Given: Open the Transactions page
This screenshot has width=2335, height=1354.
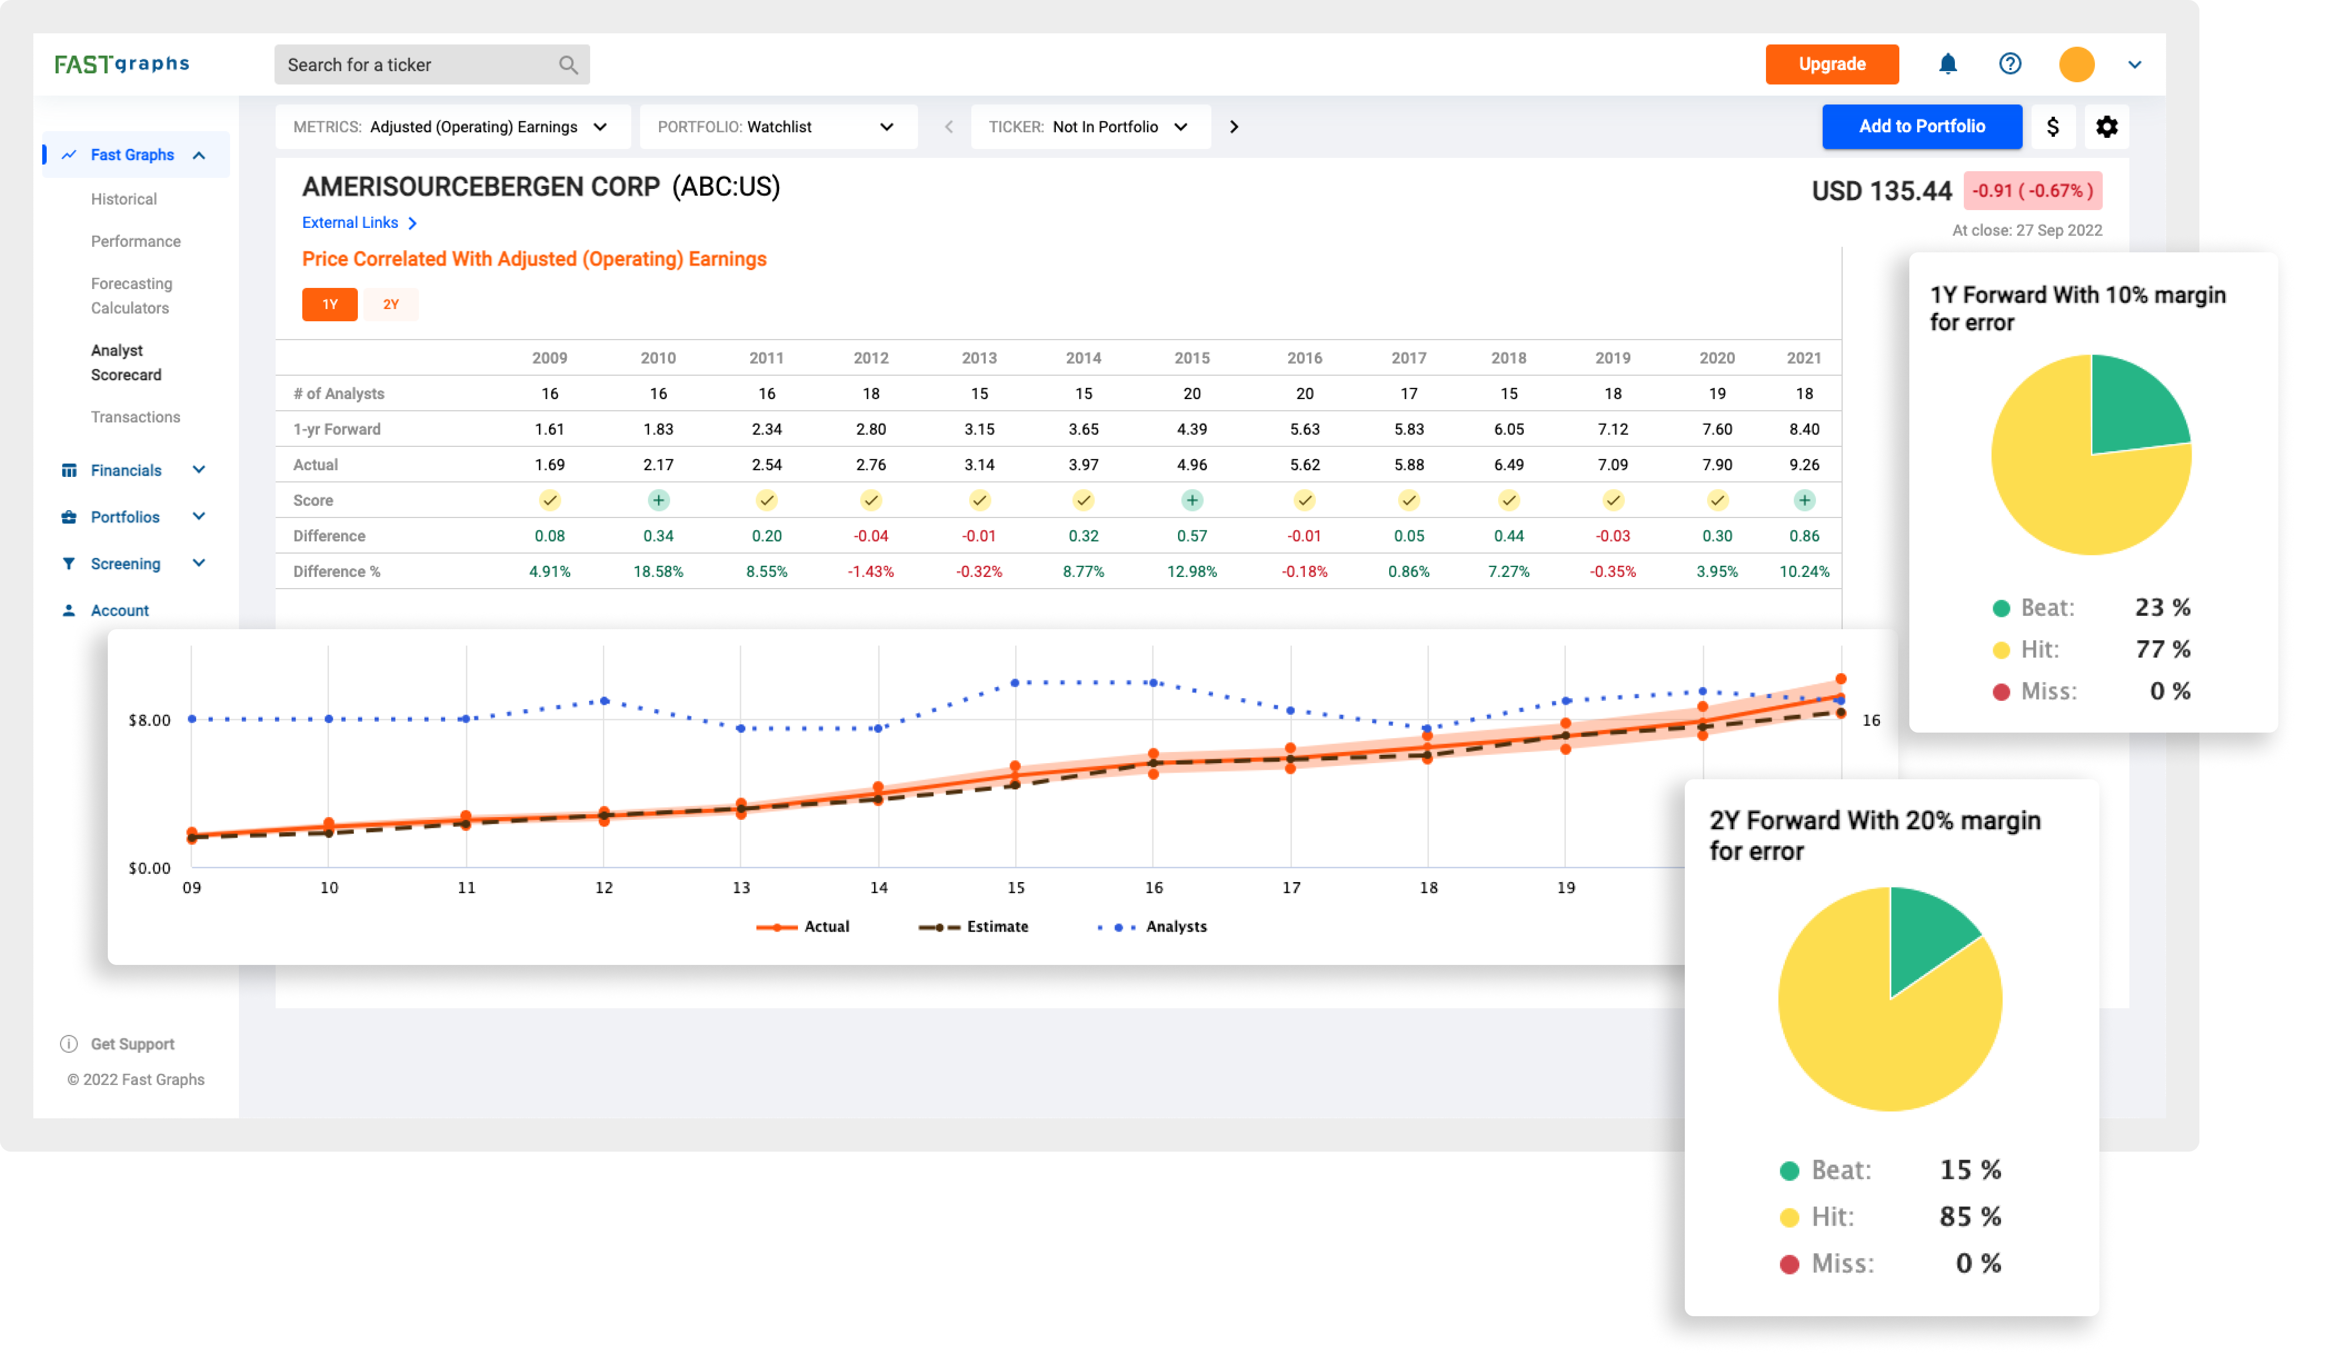Looking at the screenshot, I should click(135, 416).
